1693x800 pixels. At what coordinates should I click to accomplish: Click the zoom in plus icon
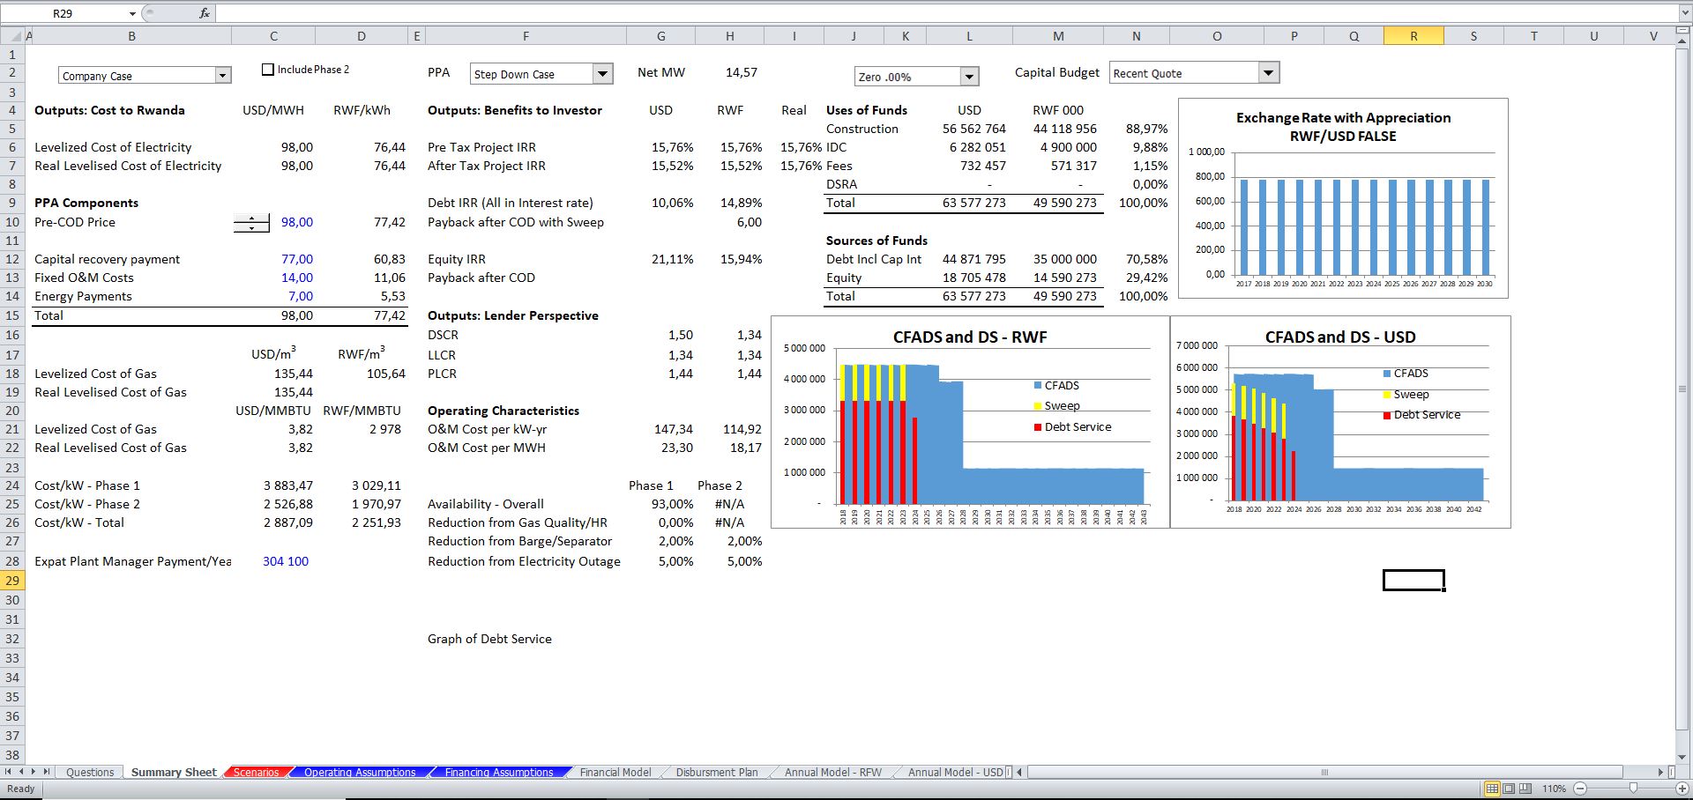tap(1682, 789)
